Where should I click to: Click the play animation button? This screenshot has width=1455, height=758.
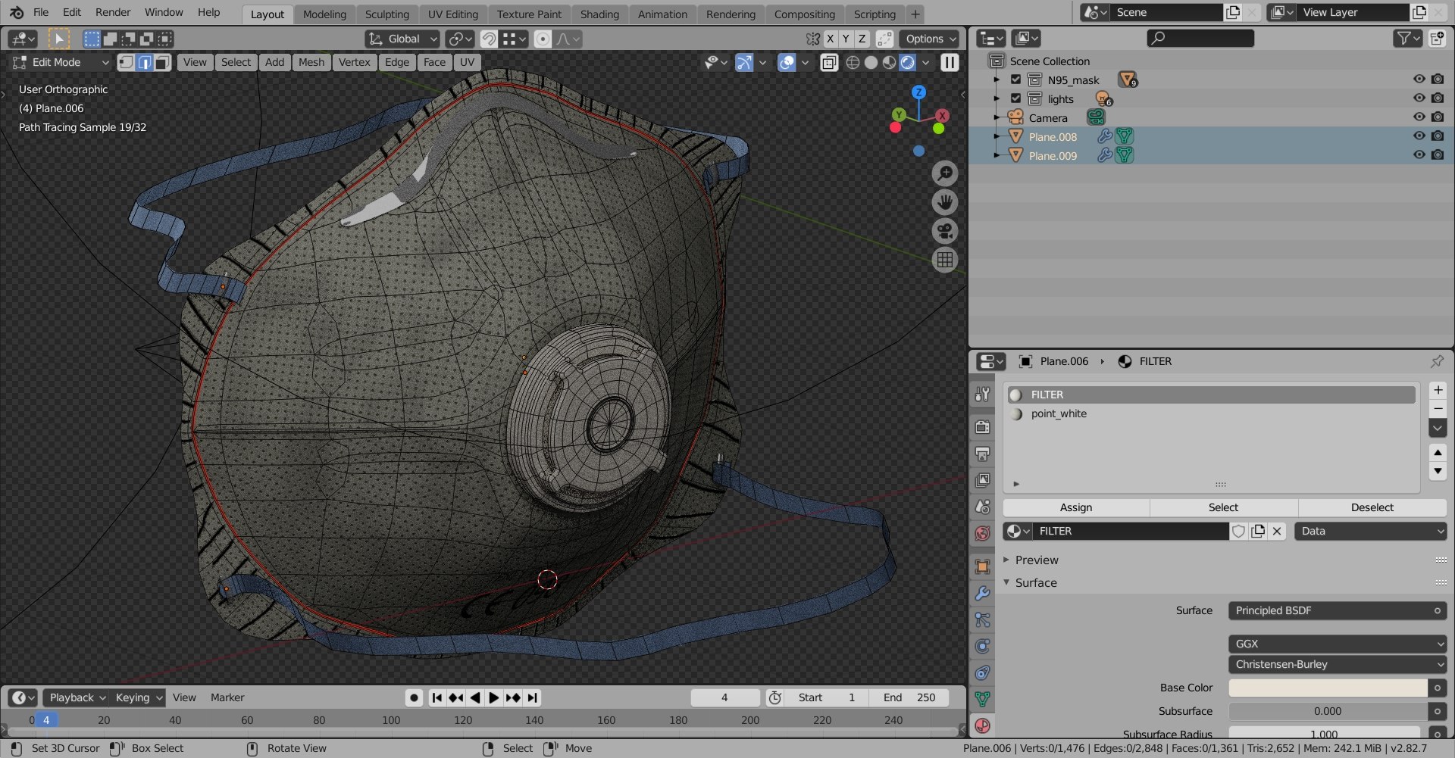(x=493, y=697)
